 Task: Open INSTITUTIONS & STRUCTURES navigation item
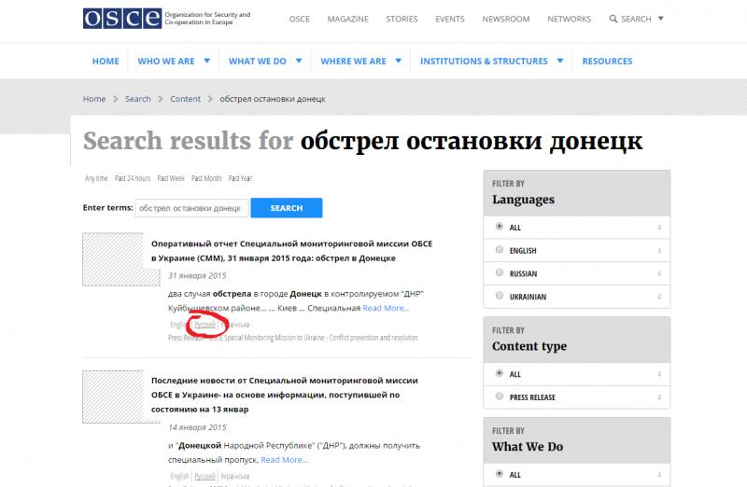(484, 61)
